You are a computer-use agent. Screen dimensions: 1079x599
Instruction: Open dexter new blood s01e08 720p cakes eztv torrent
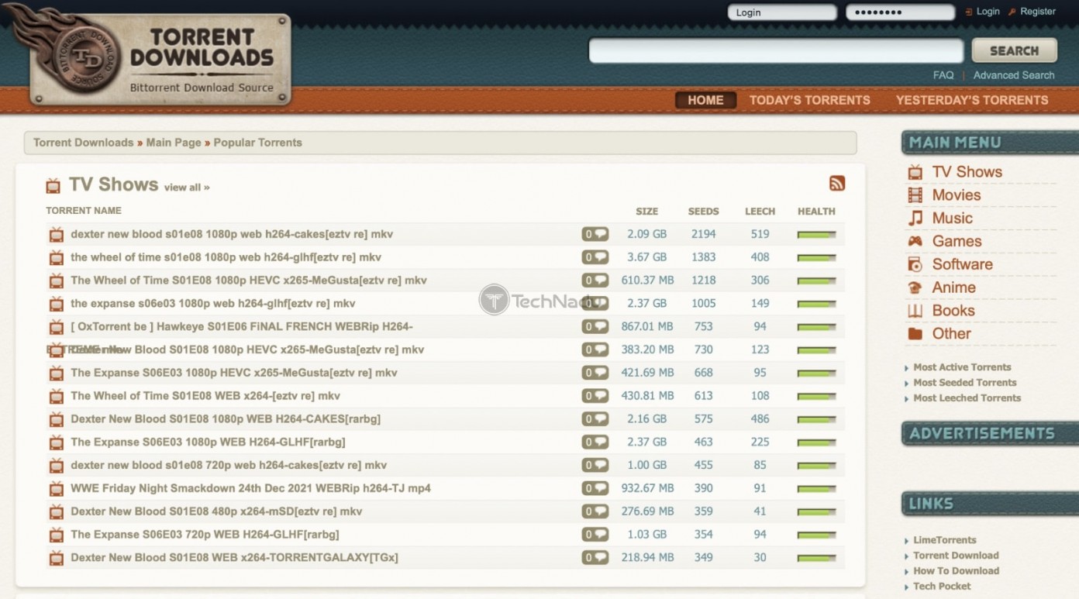click(x=229, y=465)
